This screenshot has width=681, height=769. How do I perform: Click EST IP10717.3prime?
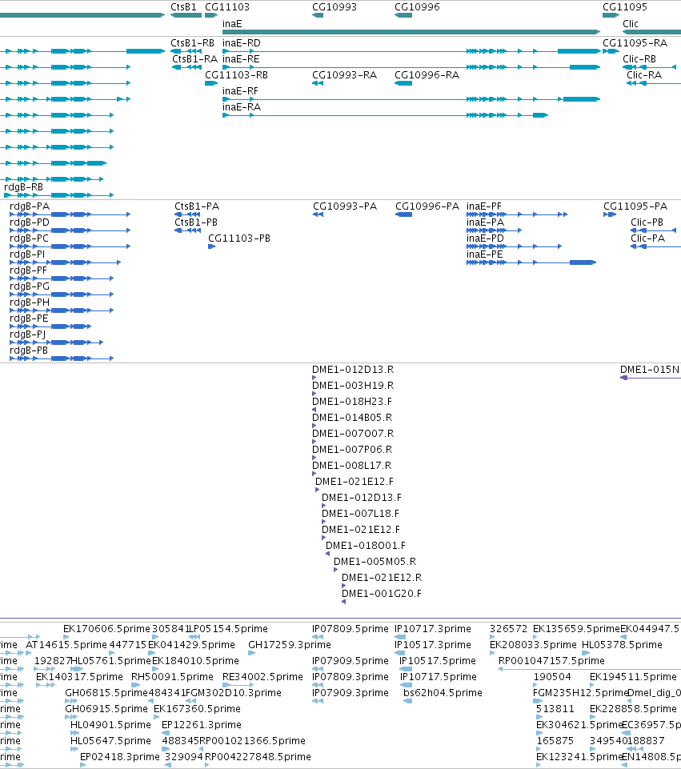pos(433,629)
